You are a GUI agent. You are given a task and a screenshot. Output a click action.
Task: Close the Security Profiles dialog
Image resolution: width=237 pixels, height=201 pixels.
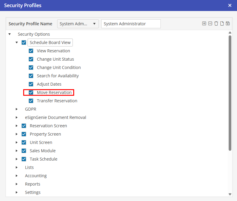230,5
